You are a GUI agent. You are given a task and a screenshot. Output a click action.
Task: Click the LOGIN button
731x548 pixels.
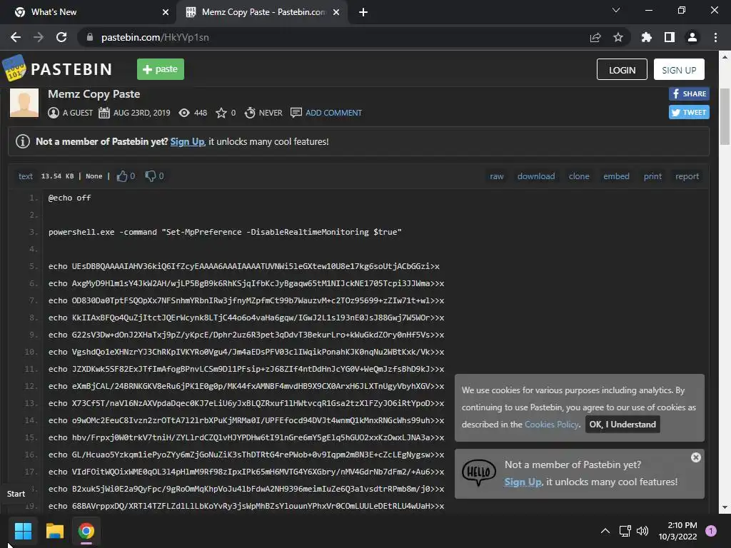tap(622, 69)
